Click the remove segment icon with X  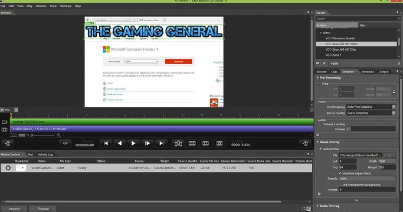(219, 143)
